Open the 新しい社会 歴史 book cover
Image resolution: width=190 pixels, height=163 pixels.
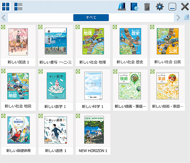[x=130, y=41]
